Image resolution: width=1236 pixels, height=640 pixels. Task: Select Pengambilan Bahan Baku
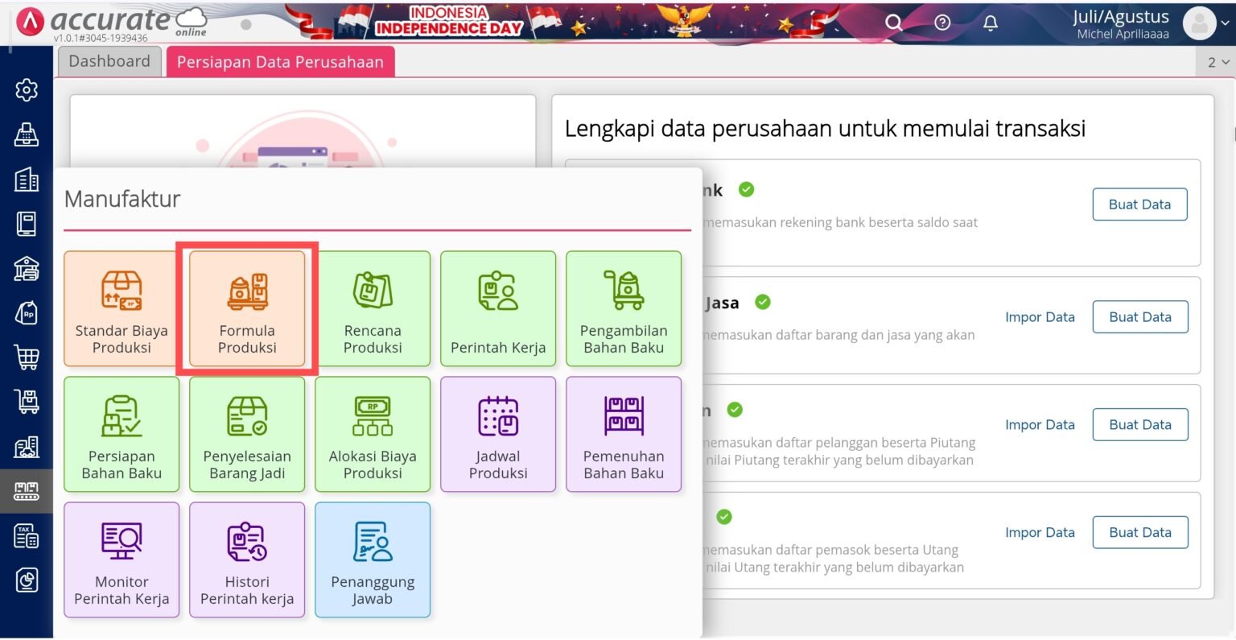coord(623,309)
